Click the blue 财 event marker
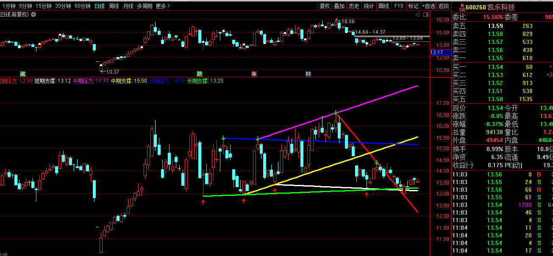Viewport: 553px width, 256px height. click(x=308, y=74)
